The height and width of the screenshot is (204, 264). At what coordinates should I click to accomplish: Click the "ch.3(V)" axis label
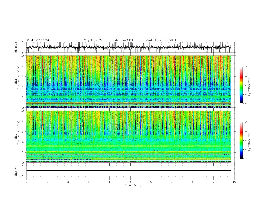(16, 171)
